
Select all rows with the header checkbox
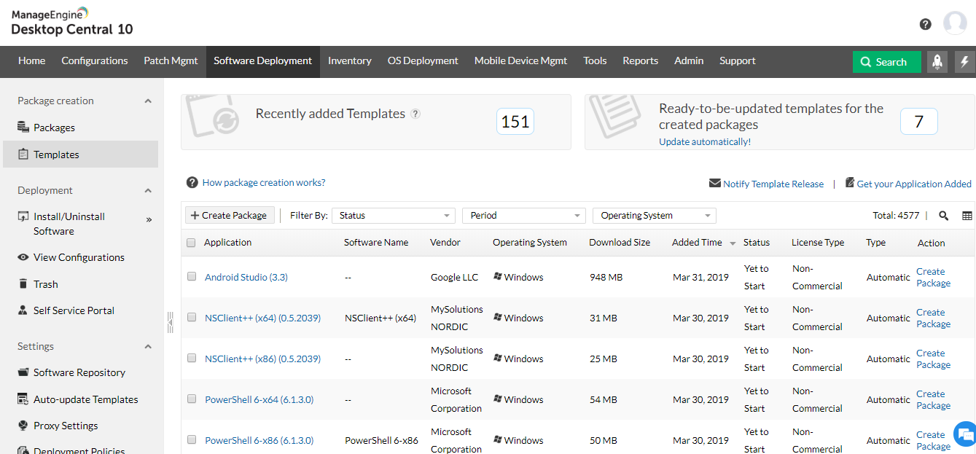coord(192,242)
